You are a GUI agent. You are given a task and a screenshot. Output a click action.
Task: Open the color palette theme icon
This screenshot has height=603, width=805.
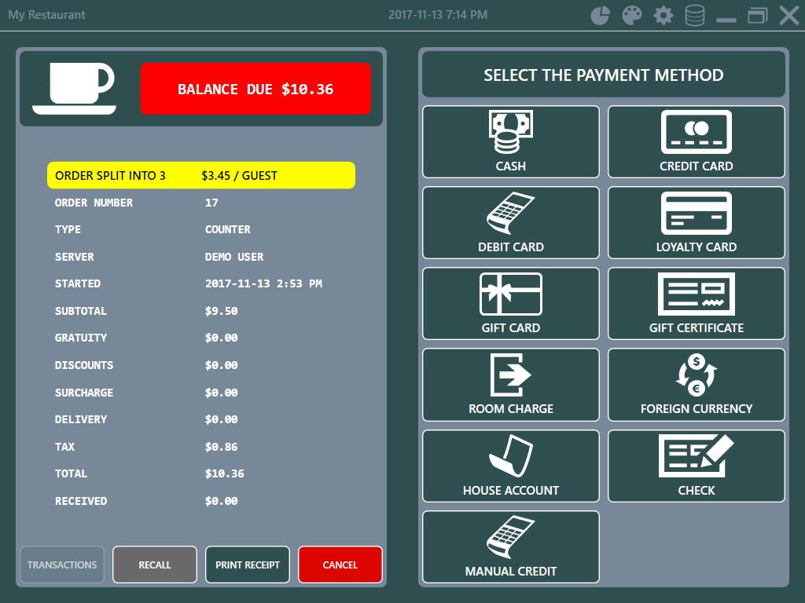[632, 16]
